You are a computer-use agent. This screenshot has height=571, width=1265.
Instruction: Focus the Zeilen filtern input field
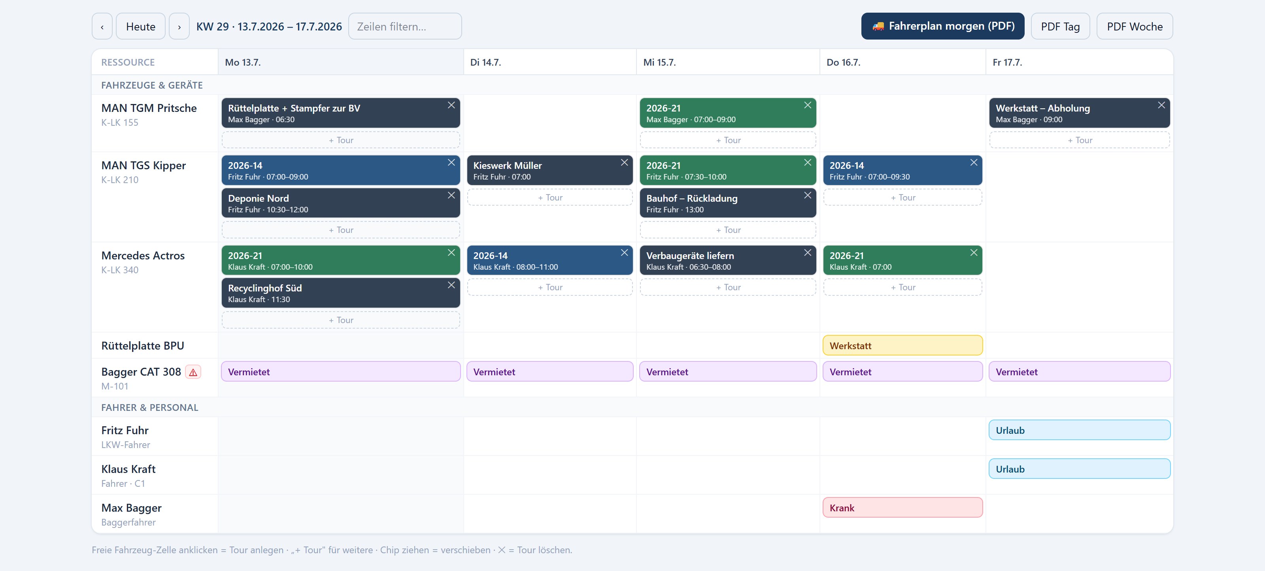(405, 26)
